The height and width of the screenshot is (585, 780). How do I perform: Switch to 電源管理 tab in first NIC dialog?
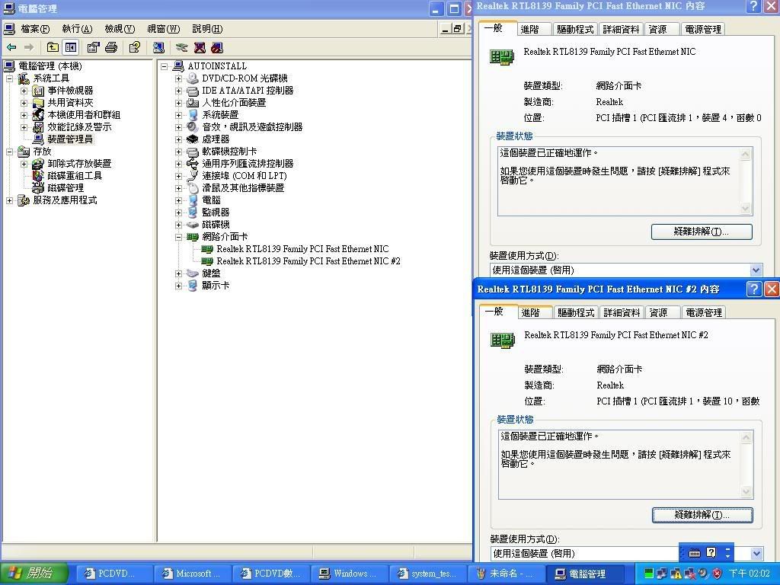point(703,30)
